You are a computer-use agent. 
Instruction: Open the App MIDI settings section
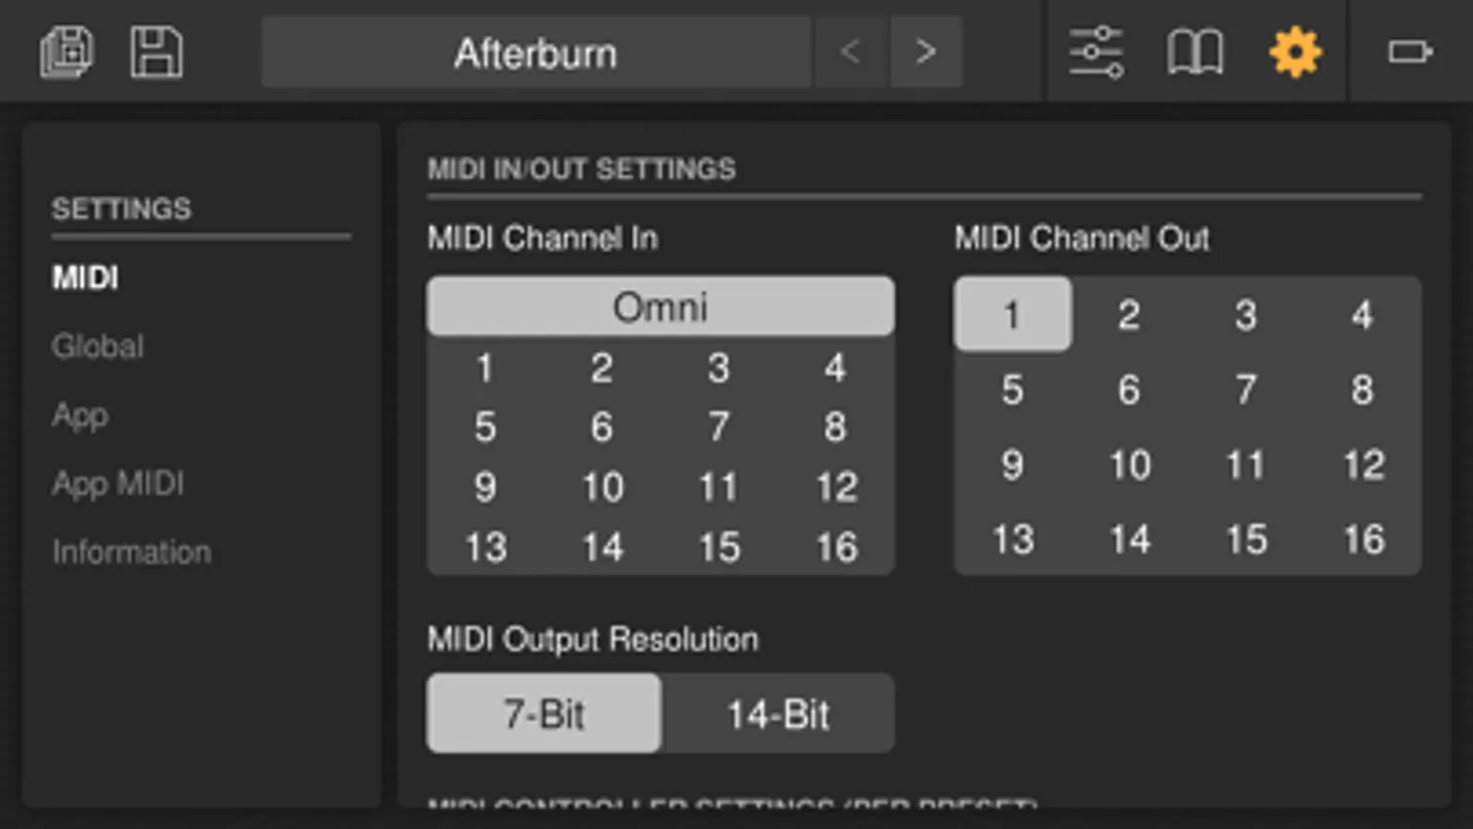point(118,484)
